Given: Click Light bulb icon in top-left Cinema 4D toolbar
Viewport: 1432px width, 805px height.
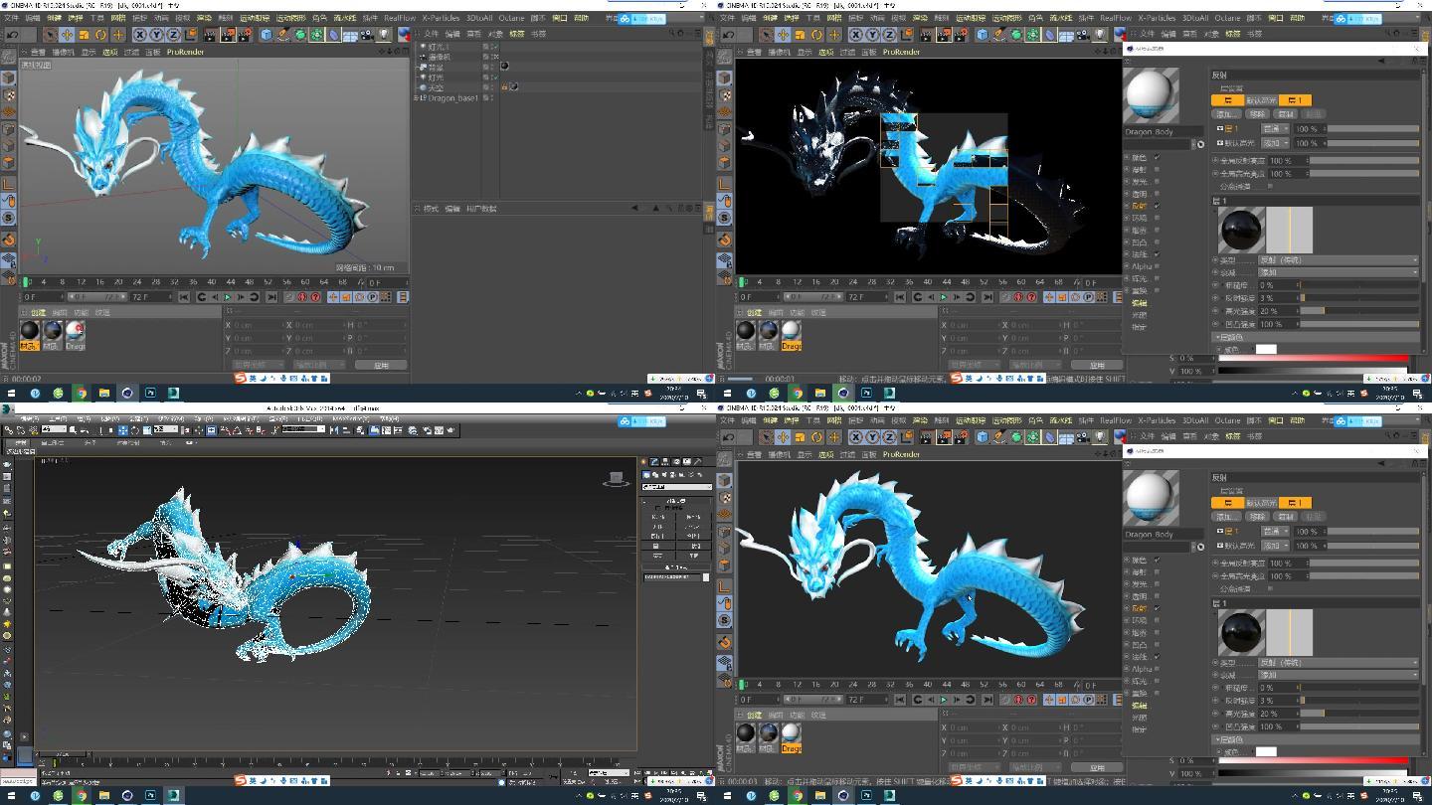Looking at the screenshot, I should [384, 35].
